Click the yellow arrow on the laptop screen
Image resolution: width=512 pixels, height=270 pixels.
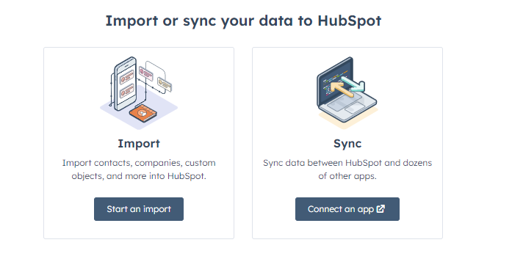pos(342,90)
